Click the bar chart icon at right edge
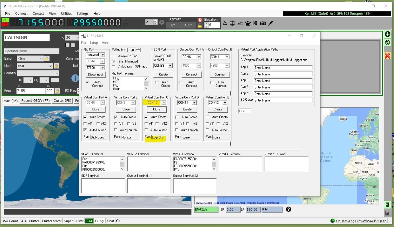Image resolution: width=394 pixels, height=227 pixels. 387,213
